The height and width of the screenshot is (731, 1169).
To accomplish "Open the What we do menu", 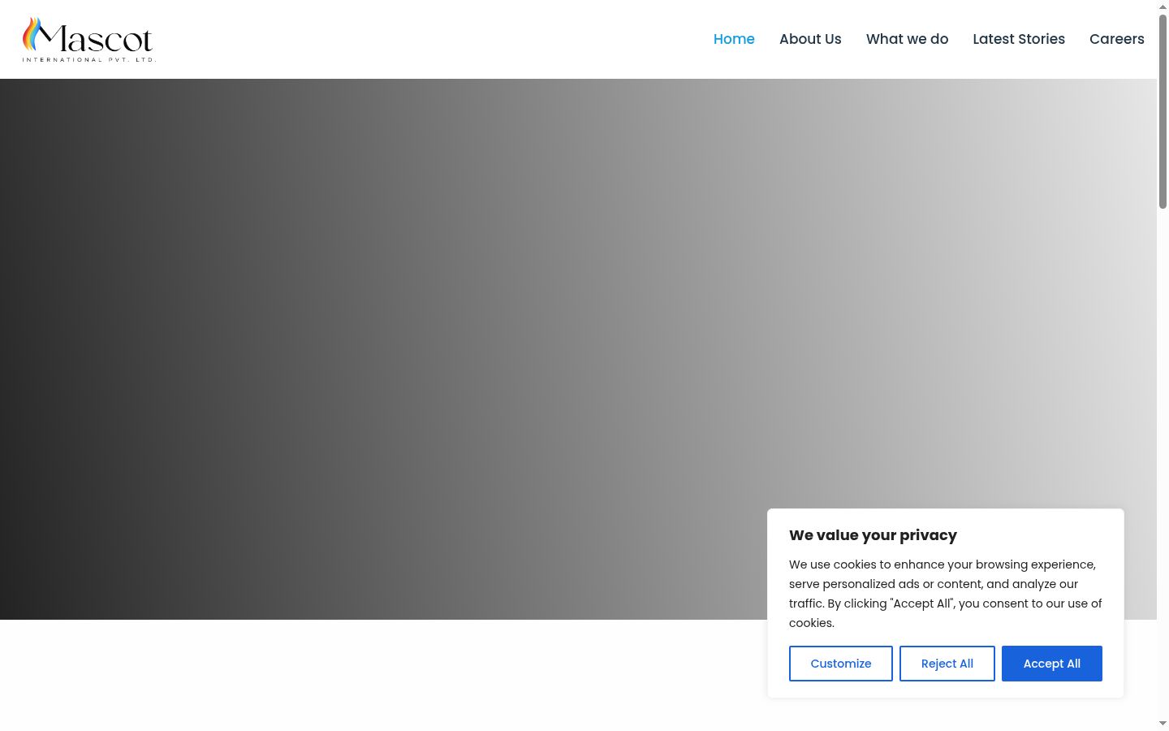I will (907, 39).
